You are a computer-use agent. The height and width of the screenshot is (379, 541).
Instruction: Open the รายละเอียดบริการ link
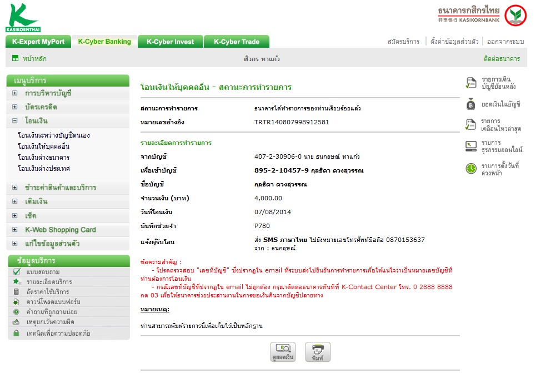(49, 282)
